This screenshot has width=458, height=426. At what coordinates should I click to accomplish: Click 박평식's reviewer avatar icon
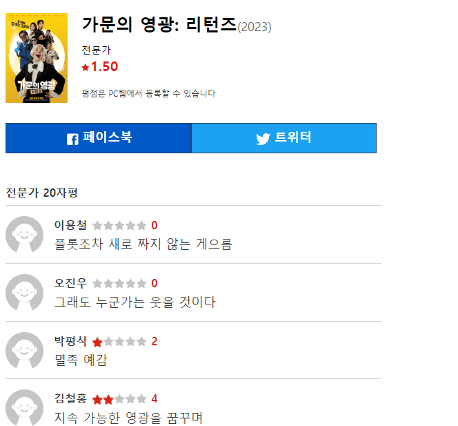point(25,350)
